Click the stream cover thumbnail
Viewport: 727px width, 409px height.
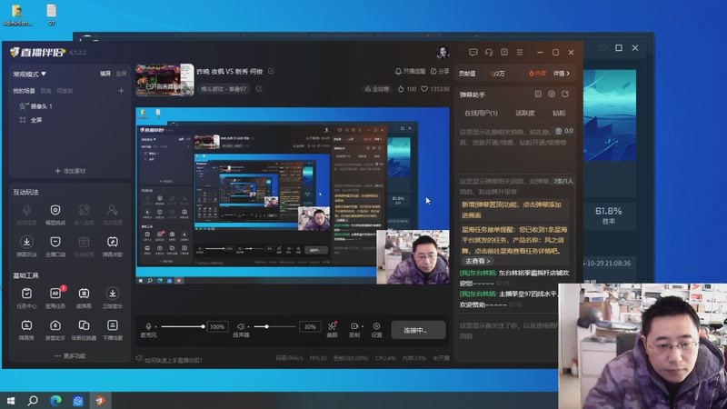click(x=164, y=80)
